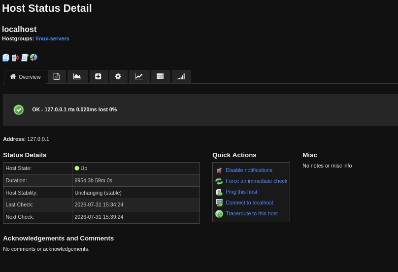Image resolution: width=398 pixels, height=272 pixels.
Task: Force an immediate check on host
Action: tap(256, 181)
